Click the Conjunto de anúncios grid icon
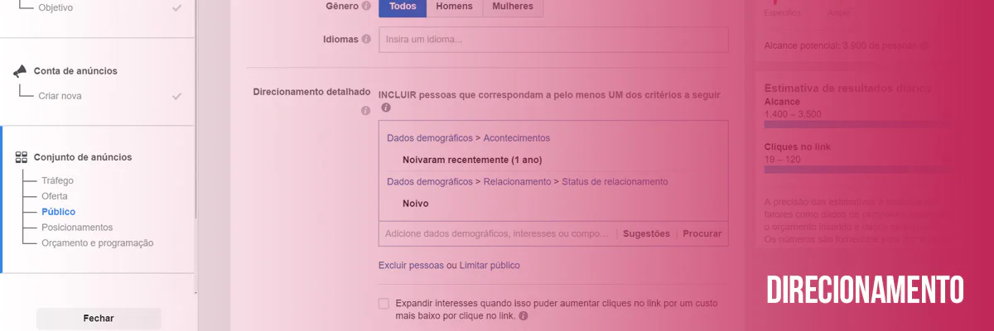Image resolution: width=994 pixels, height=331 pixels. [21, 157]
